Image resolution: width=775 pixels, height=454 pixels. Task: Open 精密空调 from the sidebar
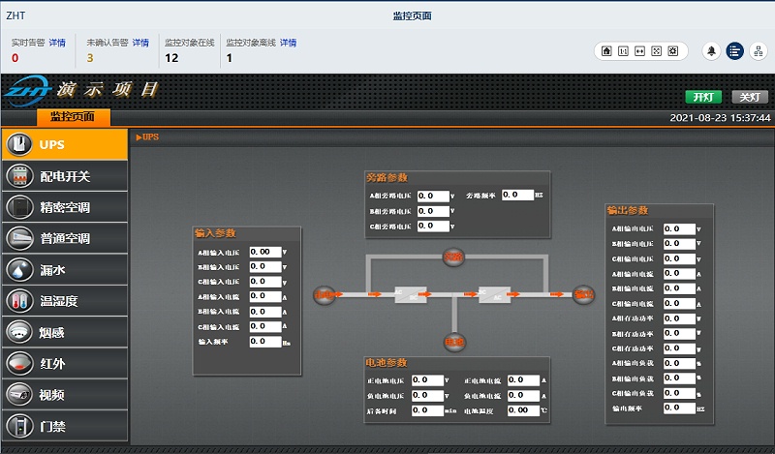tap(64, 207)
